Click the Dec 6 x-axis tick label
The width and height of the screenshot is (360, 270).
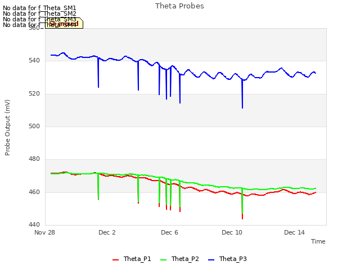pyautogui.click(x=169, y=232)
